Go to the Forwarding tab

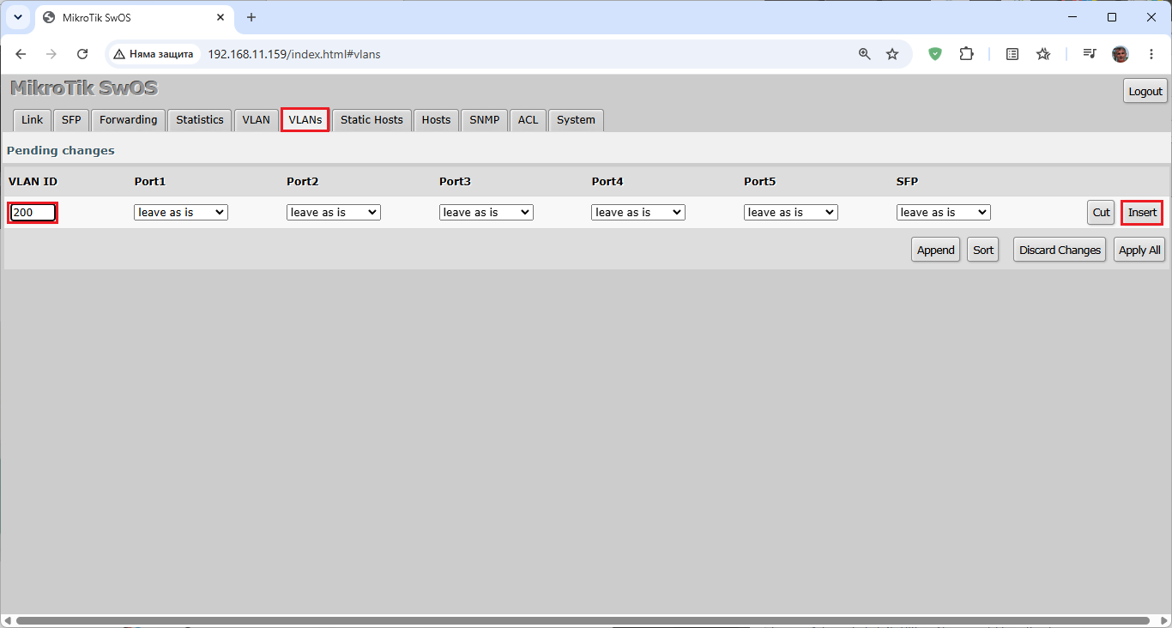(x=129, y=120)
